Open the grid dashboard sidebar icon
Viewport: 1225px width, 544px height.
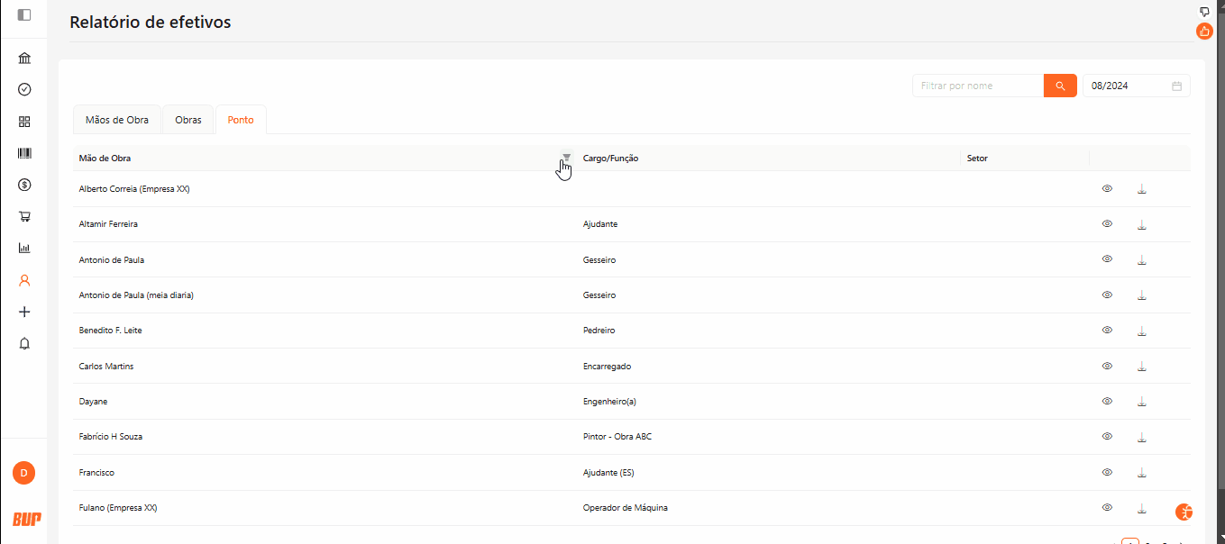click(x=24, y=122)
